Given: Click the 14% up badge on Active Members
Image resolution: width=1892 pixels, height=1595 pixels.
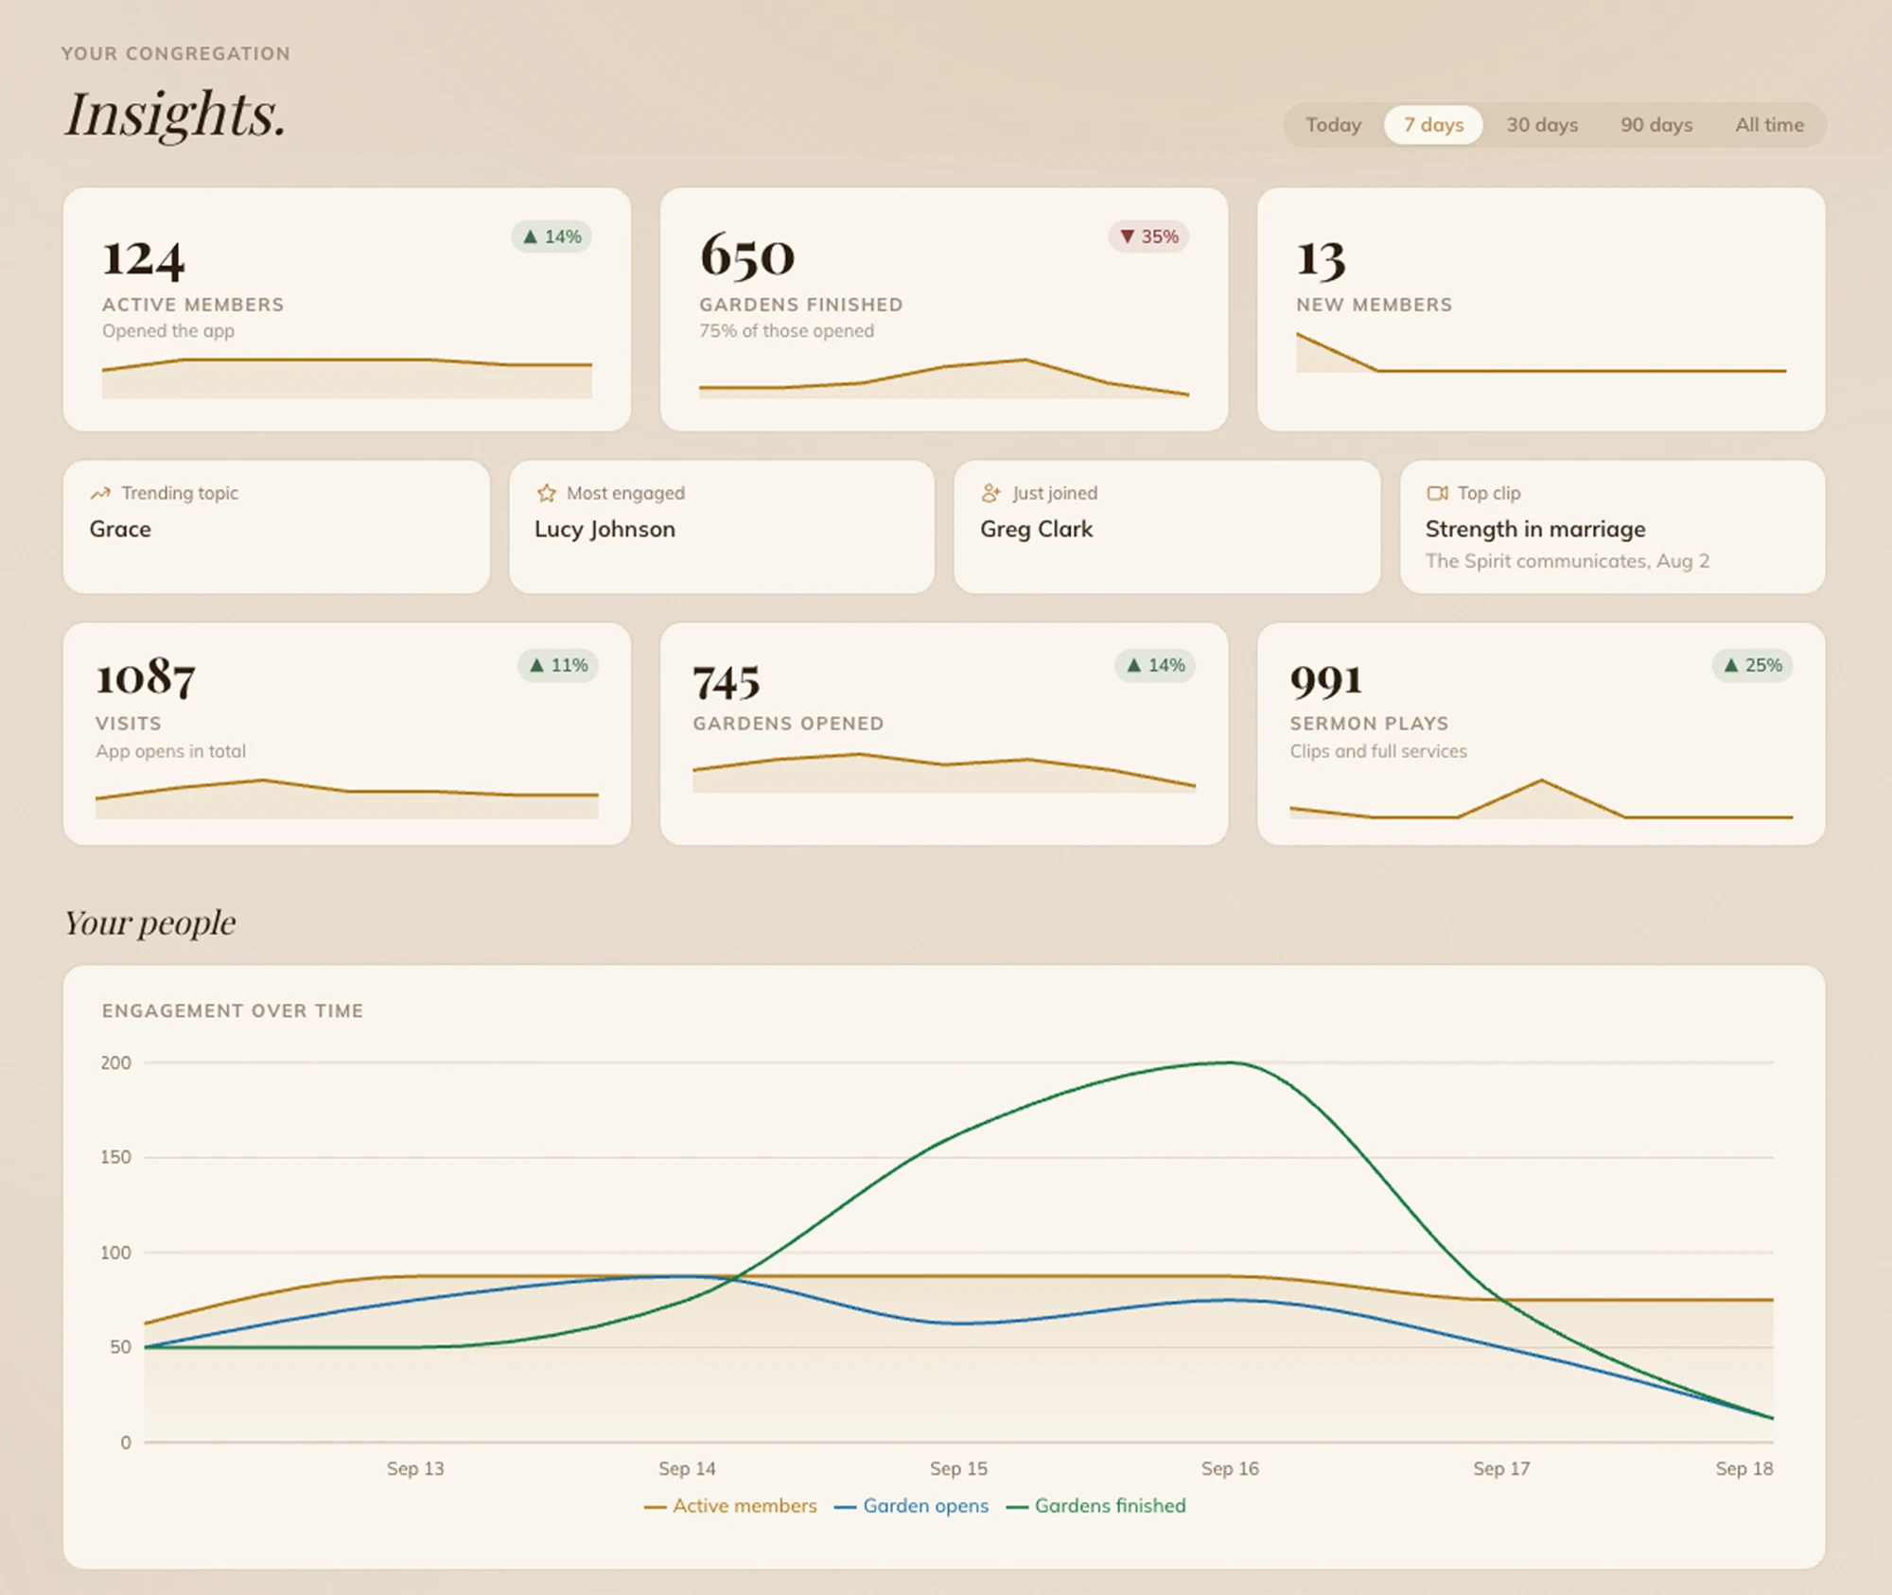Looking at the screenshot, I should [x=552, y=237].
